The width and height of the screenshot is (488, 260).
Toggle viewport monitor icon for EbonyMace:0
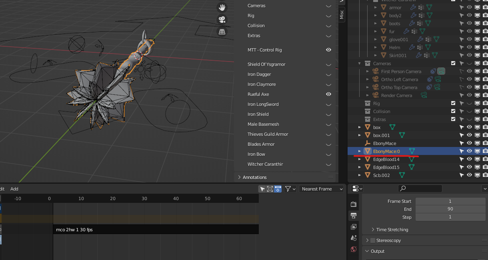tap(477, 151)
